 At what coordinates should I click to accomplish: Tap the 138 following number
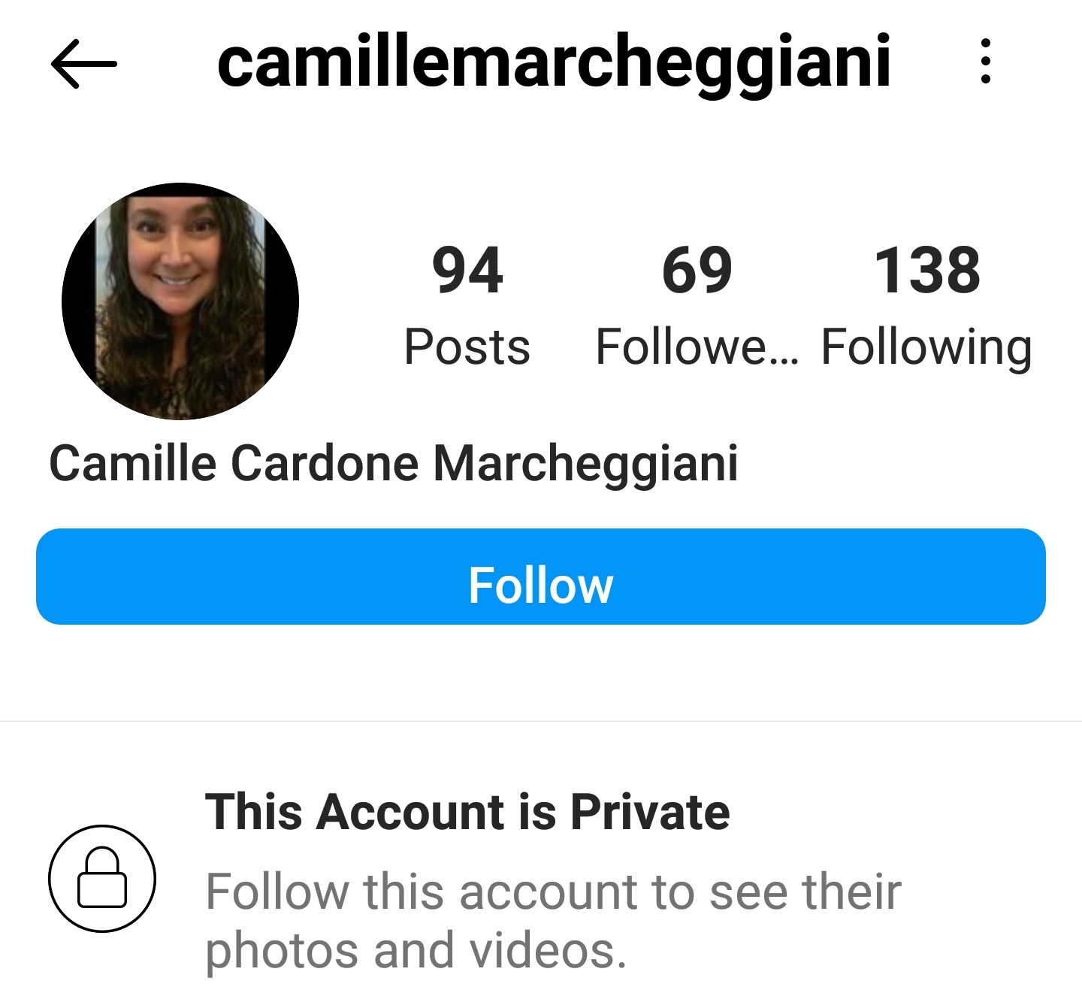927,271
